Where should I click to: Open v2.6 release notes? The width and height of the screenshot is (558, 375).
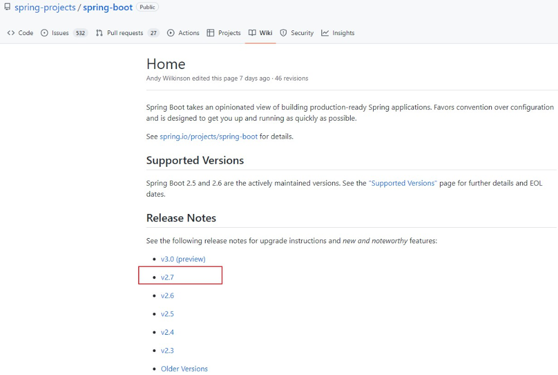click(167, 296)
